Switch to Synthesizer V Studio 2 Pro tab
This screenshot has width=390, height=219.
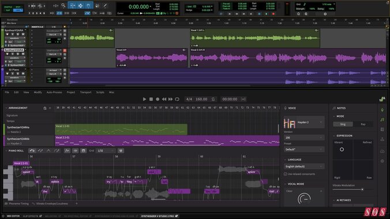pyautogui.click(x=159, y=216)
